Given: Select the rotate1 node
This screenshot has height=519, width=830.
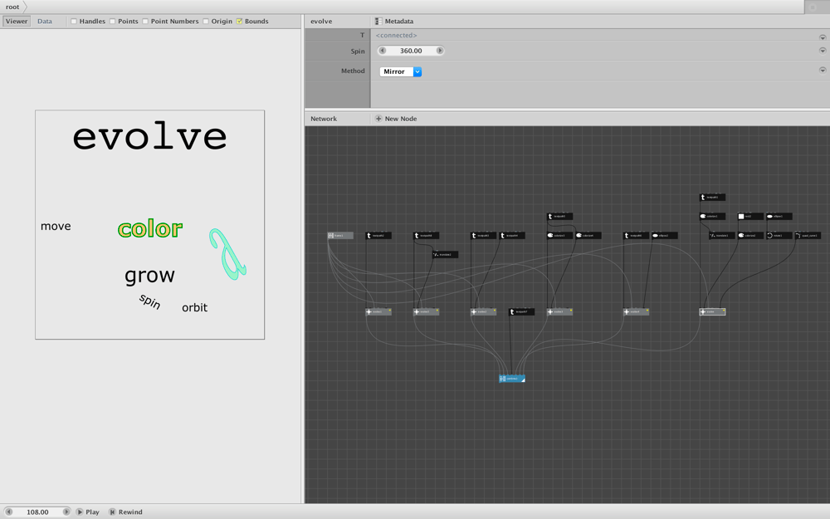Looking at the screenshot, I should pos(779,236).
